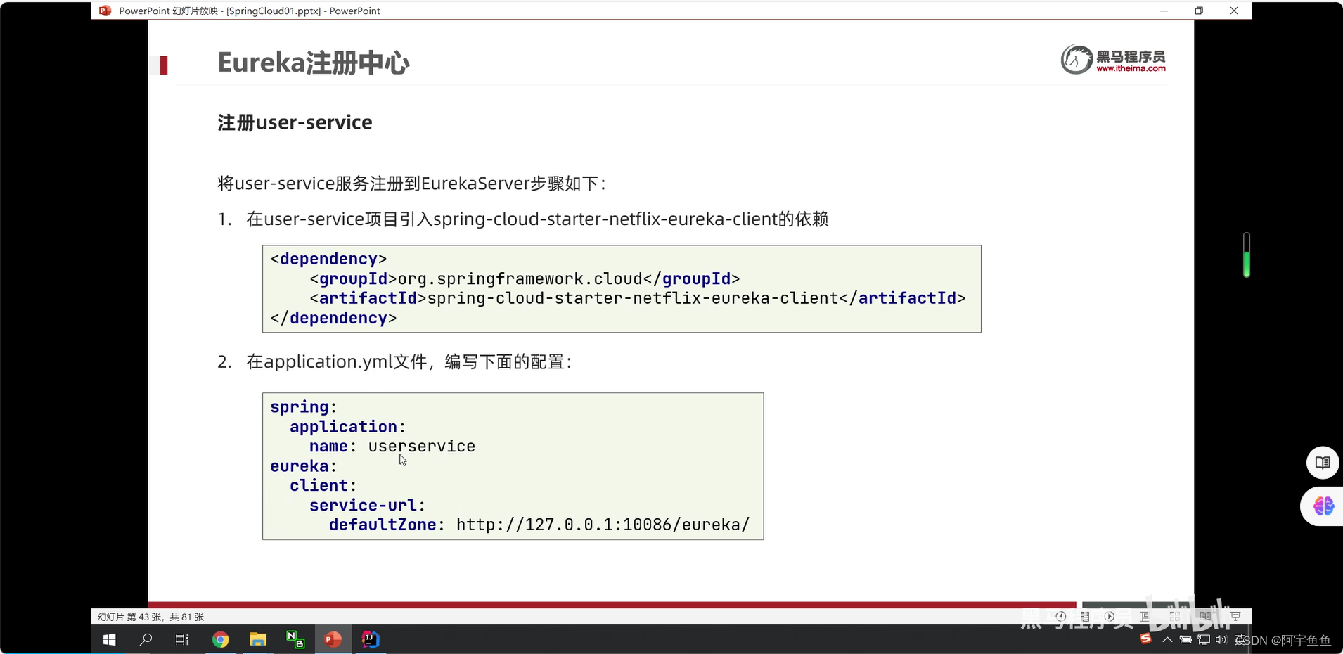
Task: Click step 1 text about eureka-client dependency
Action: (537, 219)
